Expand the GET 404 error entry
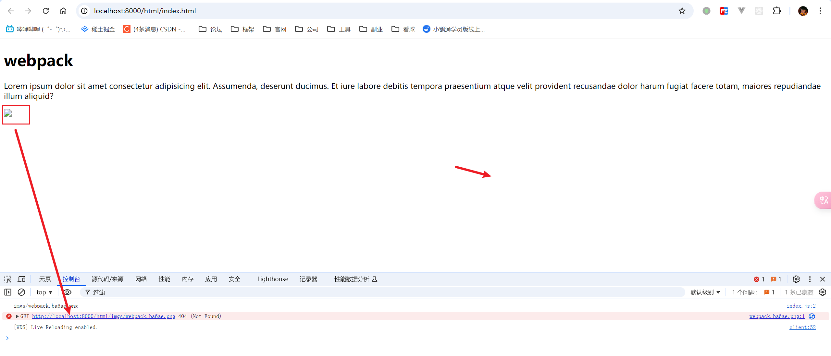Screen dimensions: 831x356 (x=17, y=316)
